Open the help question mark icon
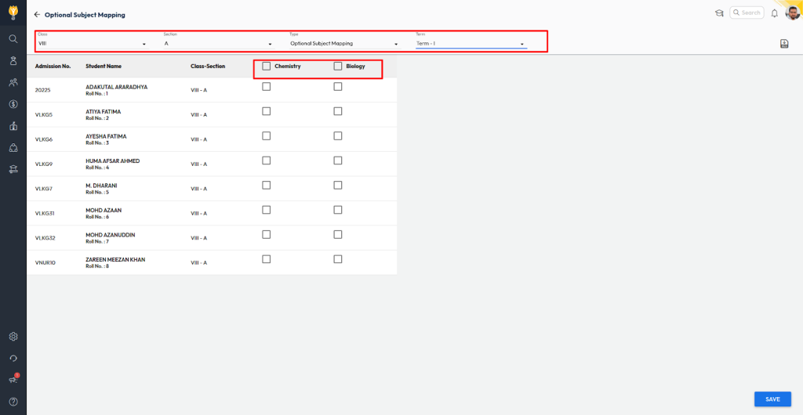Image resolution: width=803 pixels, height=415 pixels. click(13, 402)
